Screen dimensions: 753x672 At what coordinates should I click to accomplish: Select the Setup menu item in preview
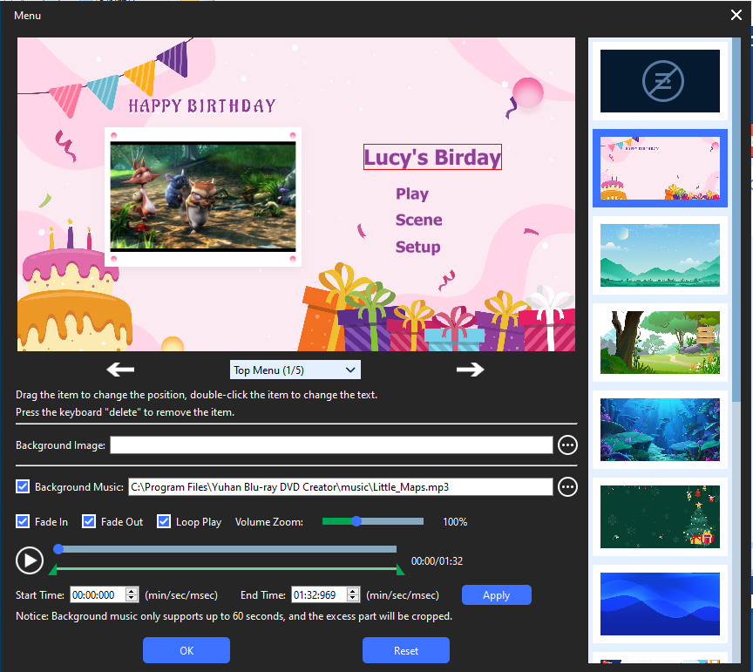417,247
